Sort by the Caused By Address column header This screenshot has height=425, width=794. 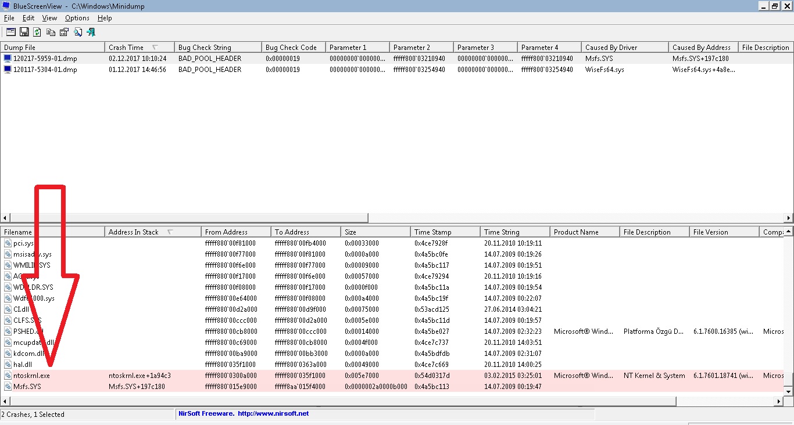(x=703, y=48)
